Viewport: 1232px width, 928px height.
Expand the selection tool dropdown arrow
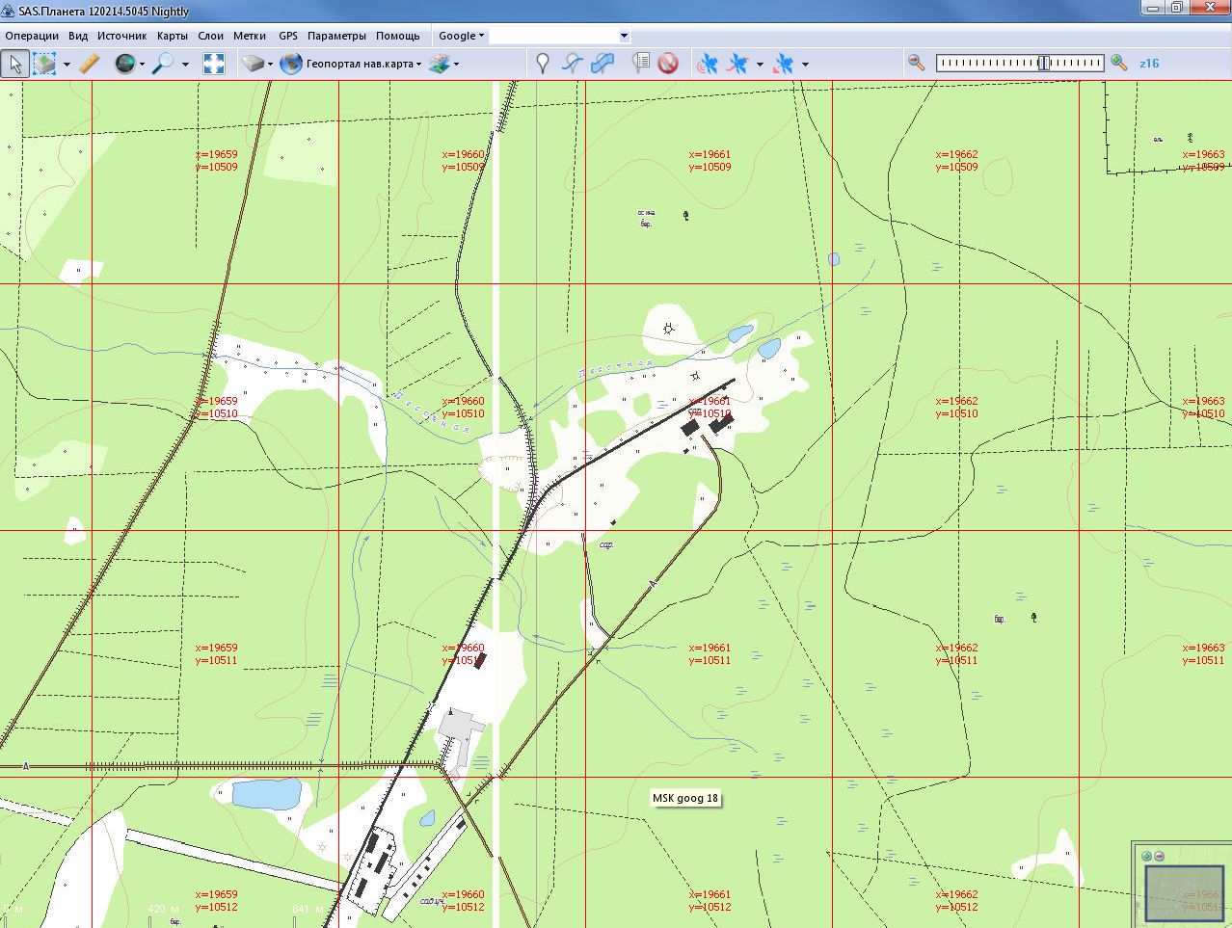[x=67, y=65]
